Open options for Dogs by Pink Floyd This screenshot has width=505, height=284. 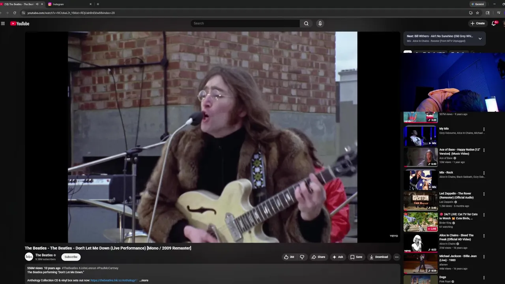[x=484, y=278]
